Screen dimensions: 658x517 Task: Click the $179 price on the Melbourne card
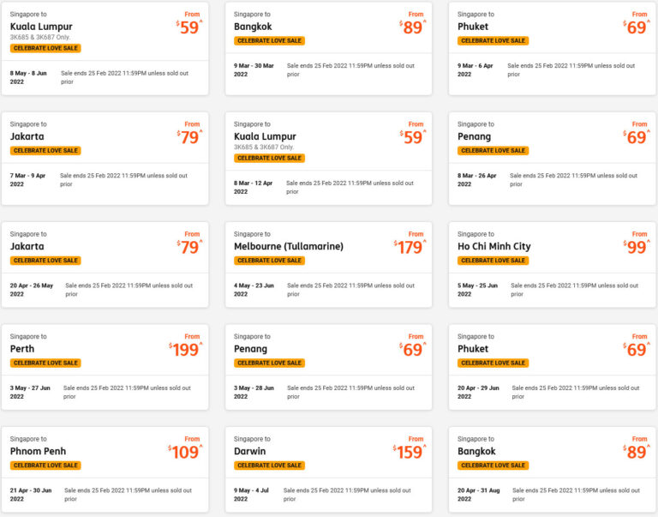410,248
